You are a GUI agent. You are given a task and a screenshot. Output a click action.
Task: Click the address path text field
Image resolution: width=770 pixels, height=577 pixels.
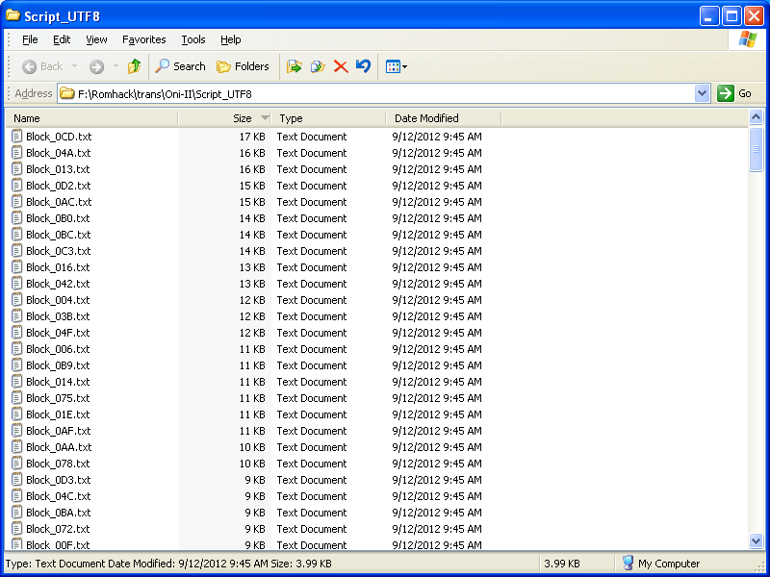coord(385,93)
